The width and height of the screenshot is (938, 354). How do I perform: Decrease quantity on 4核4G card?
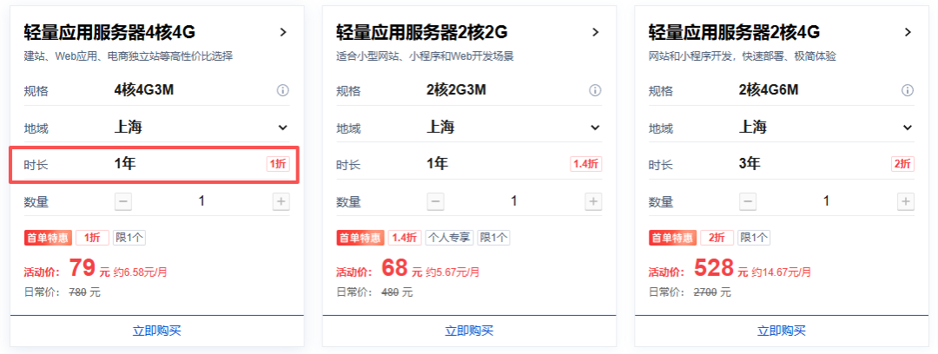[x=124, y=201]
